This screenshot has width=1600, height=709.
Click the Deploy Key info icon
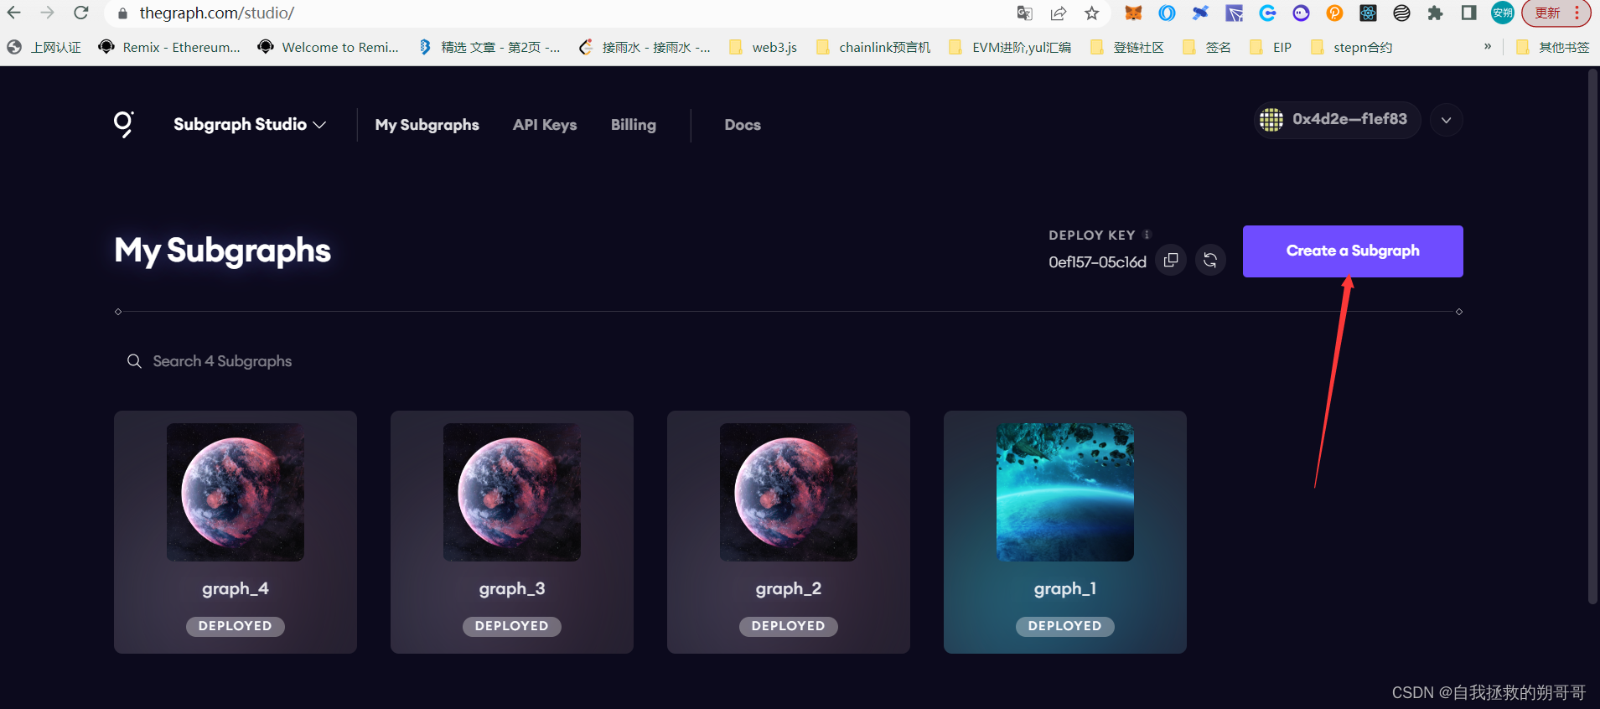coord(1147,235)
